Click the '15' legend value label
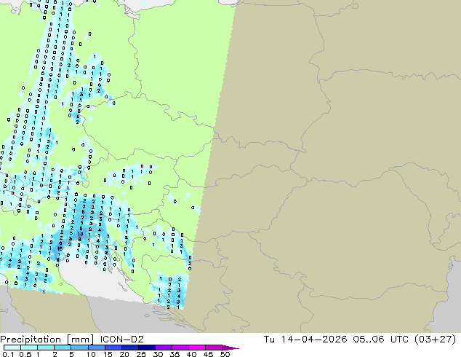The width and height of the screenshot is (461, 357). click(x=108, y=354)
